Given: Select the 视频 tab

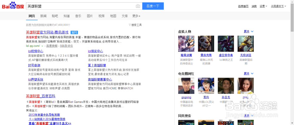Looking at the screenshot, I should click(101, 16).
